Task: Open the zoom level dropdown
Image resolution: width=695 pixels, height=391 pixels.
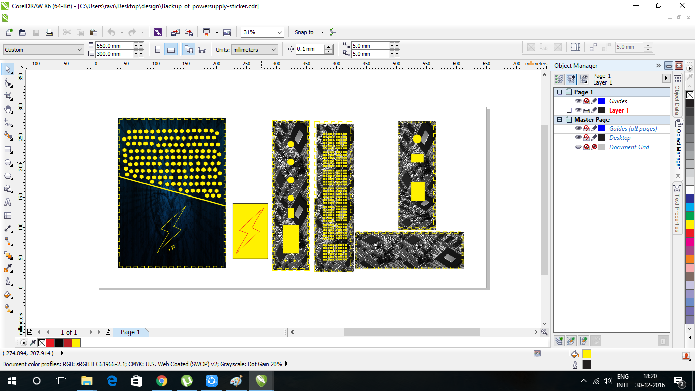Action: pyautogui.click(x=279, y=32)
